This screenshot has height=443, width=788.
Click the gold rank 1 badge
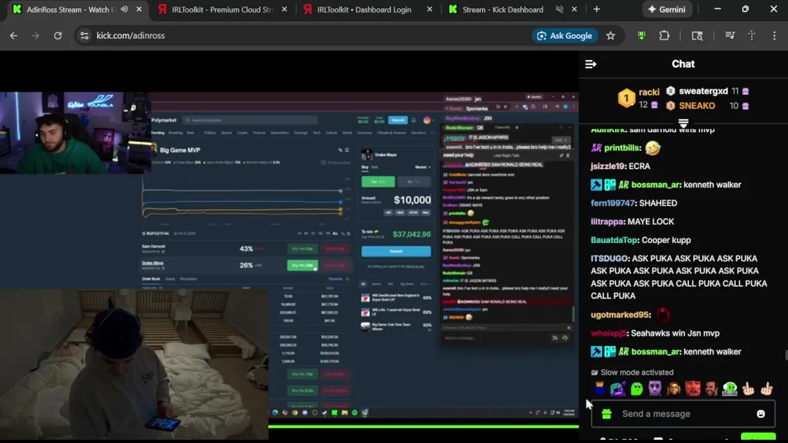click(x=626, y=98)
